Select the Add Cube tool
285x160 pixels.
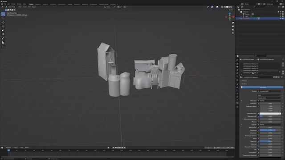(x=3, y=47)
